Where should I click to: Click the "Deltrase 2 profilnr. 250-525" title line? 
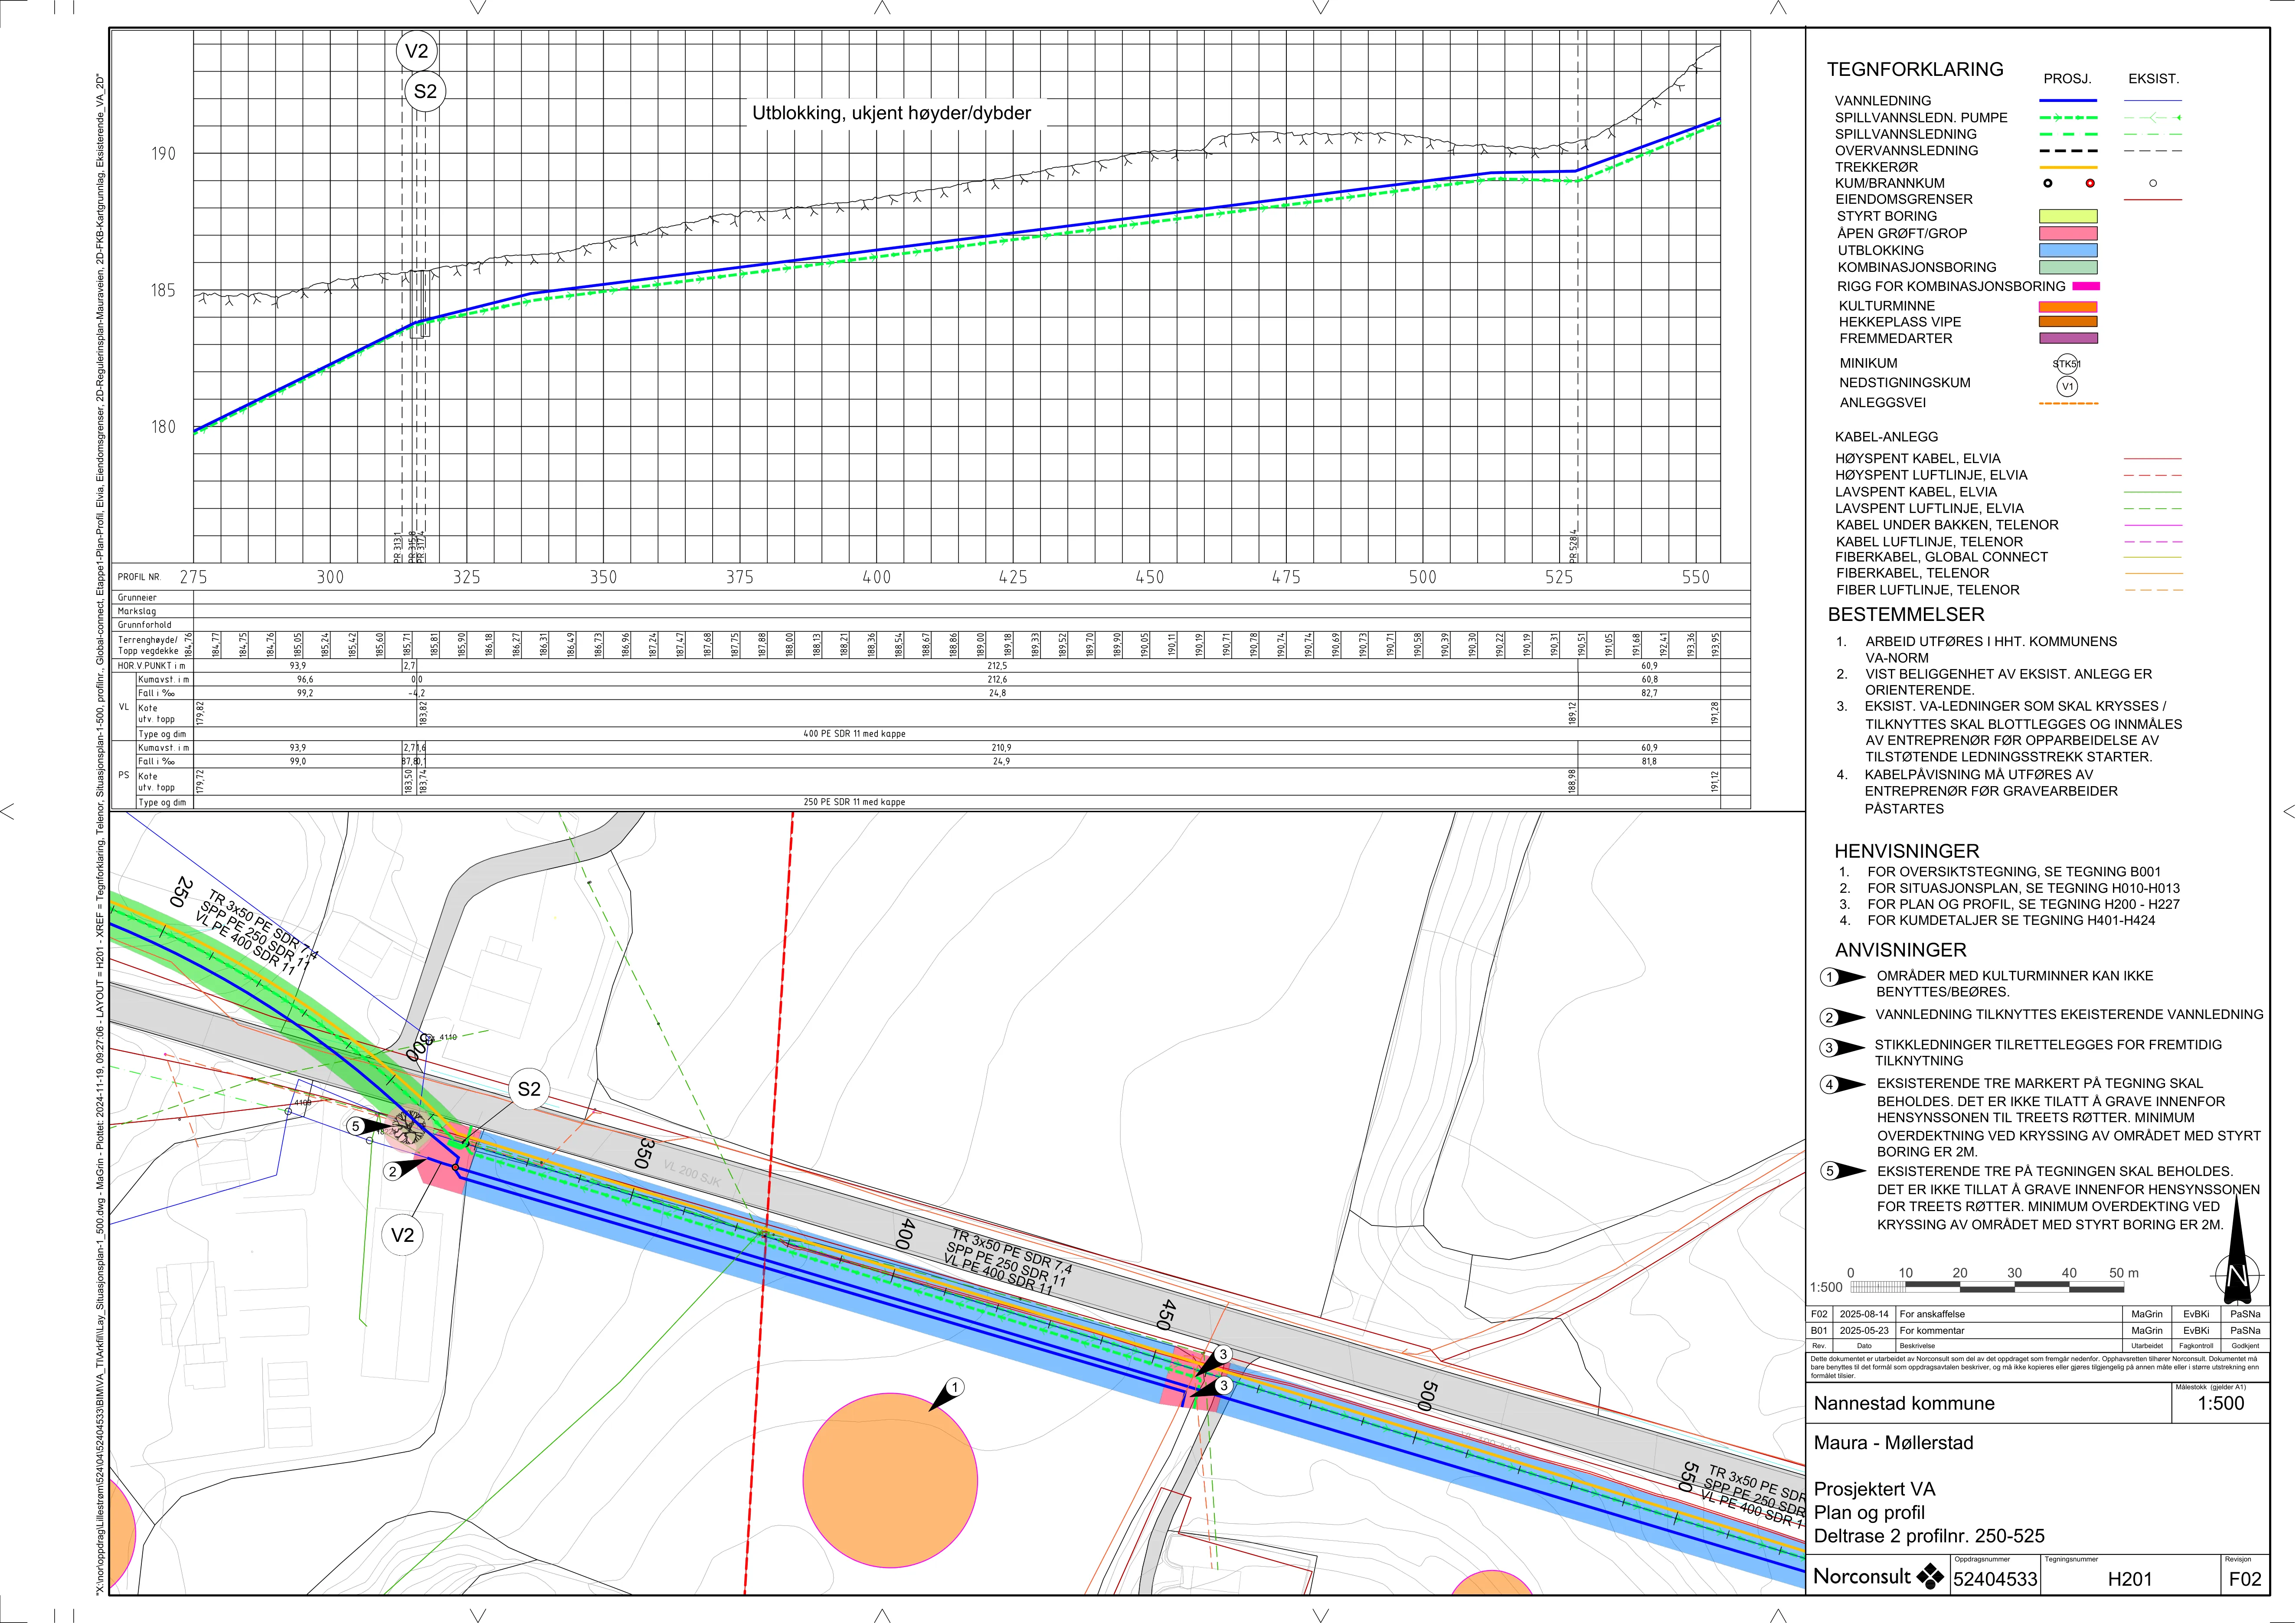pos(1929,1536)
